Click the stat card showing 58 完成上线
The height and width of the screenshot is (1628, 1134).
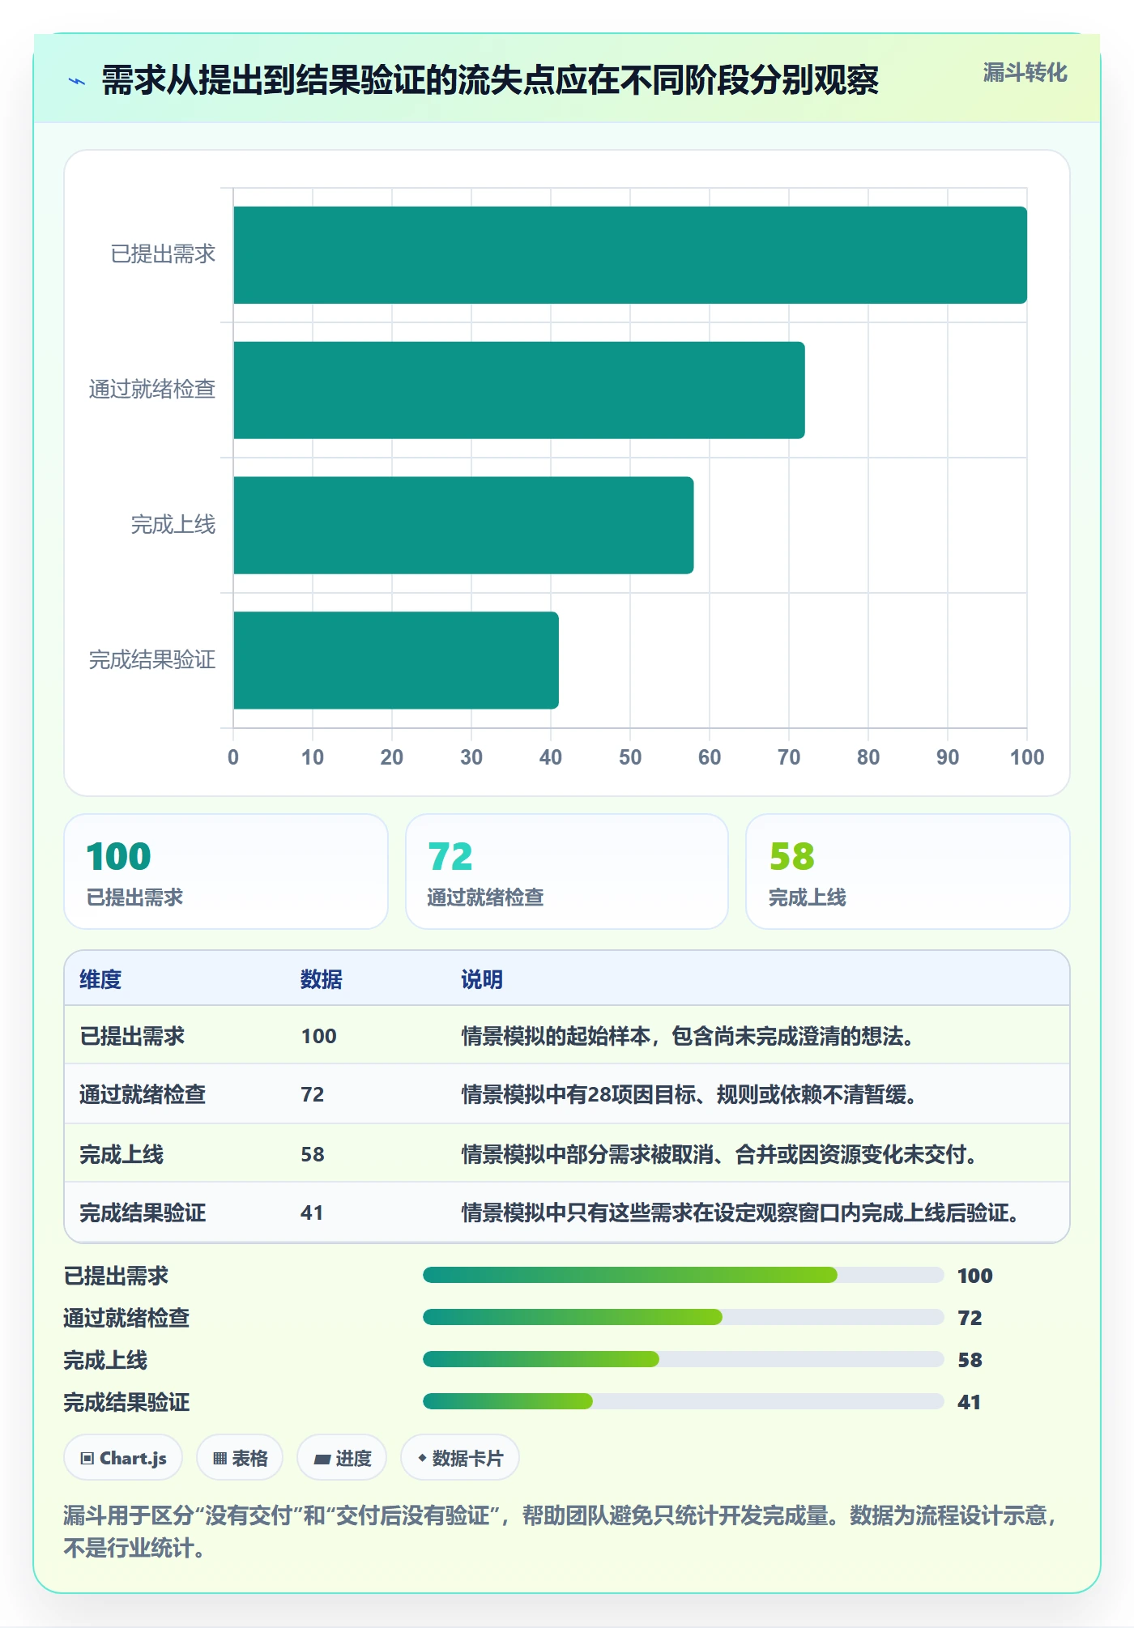pyautogui.click(x=908, y=872)
